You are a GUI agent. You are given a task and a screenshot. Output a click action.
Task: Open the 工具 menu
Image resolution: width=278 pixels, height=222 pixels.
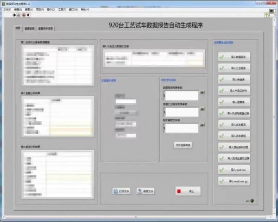click(x=62, y=9)
